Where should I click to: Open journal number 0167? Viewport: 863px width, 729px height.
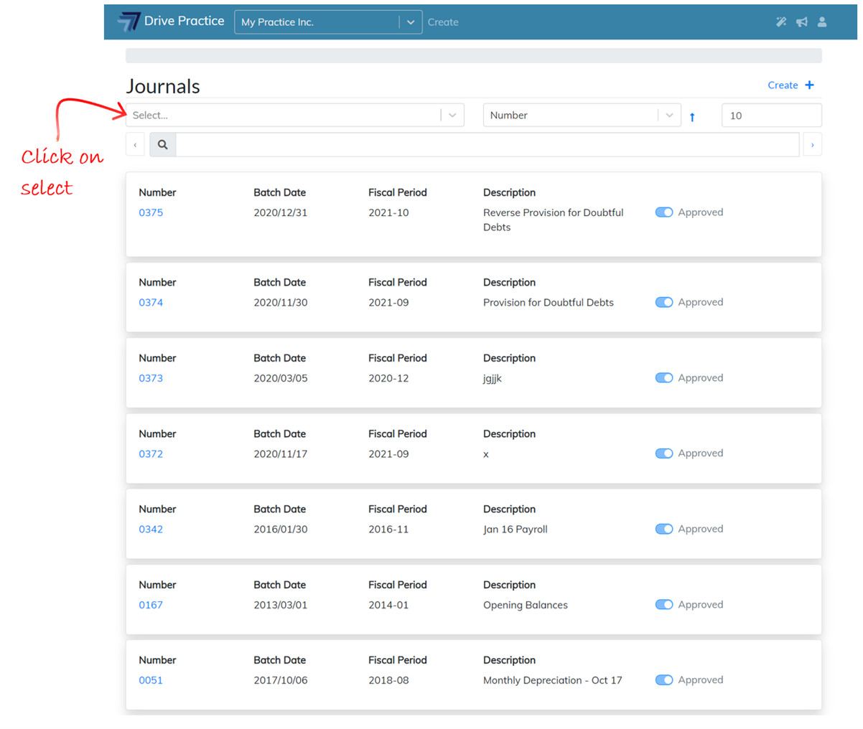[151, 605]
